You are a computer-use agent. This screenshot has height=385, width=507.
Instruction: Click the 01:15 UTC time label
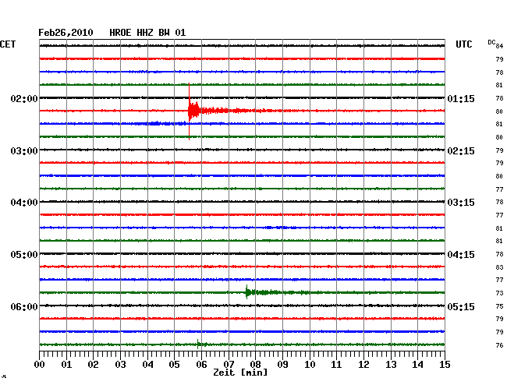(x=461, y=98)
